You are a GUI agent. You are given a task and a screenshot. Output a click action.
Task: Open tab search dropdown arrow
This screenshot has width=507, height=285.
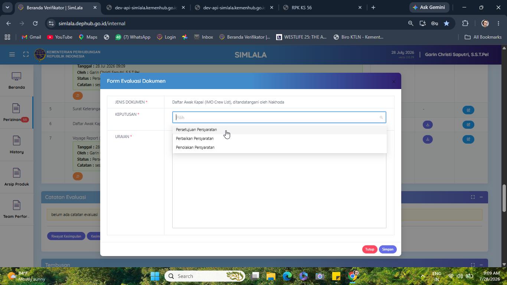7,7
